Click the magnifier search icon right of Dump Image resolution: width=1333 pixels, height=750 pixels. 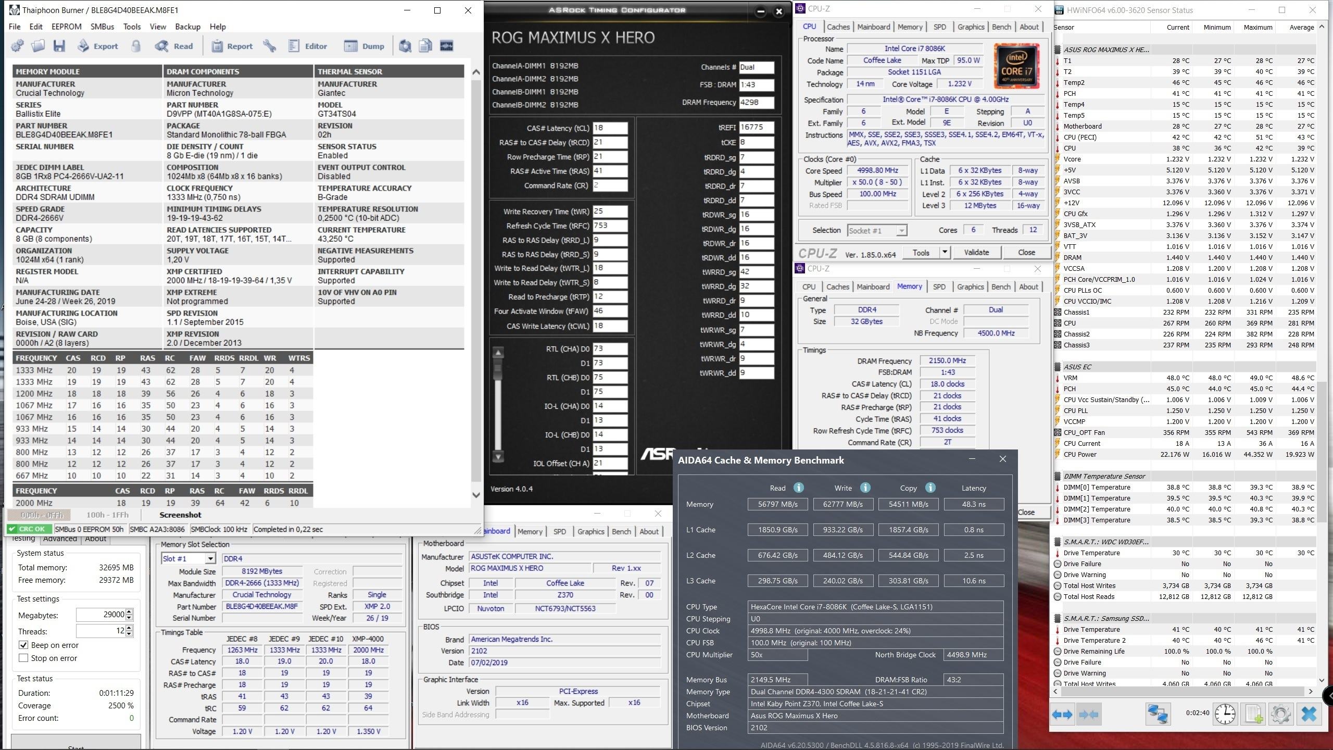coord(405,46)
